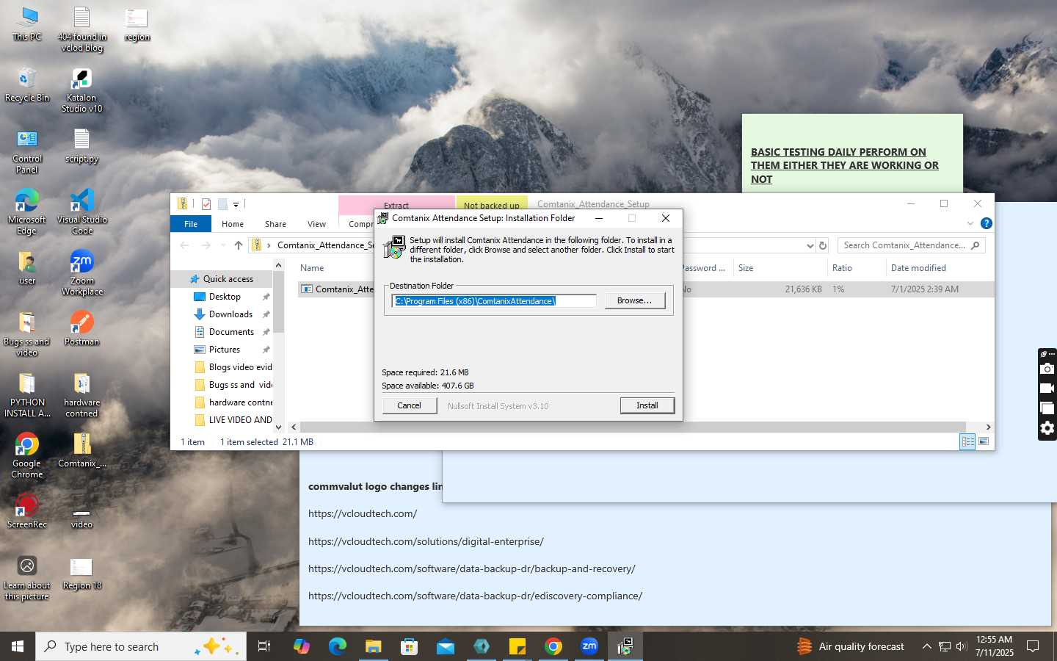The image size is (1057, 661).
Task: Click Properties checkmark icon in quick toolbar
Action: click(206, 204)
